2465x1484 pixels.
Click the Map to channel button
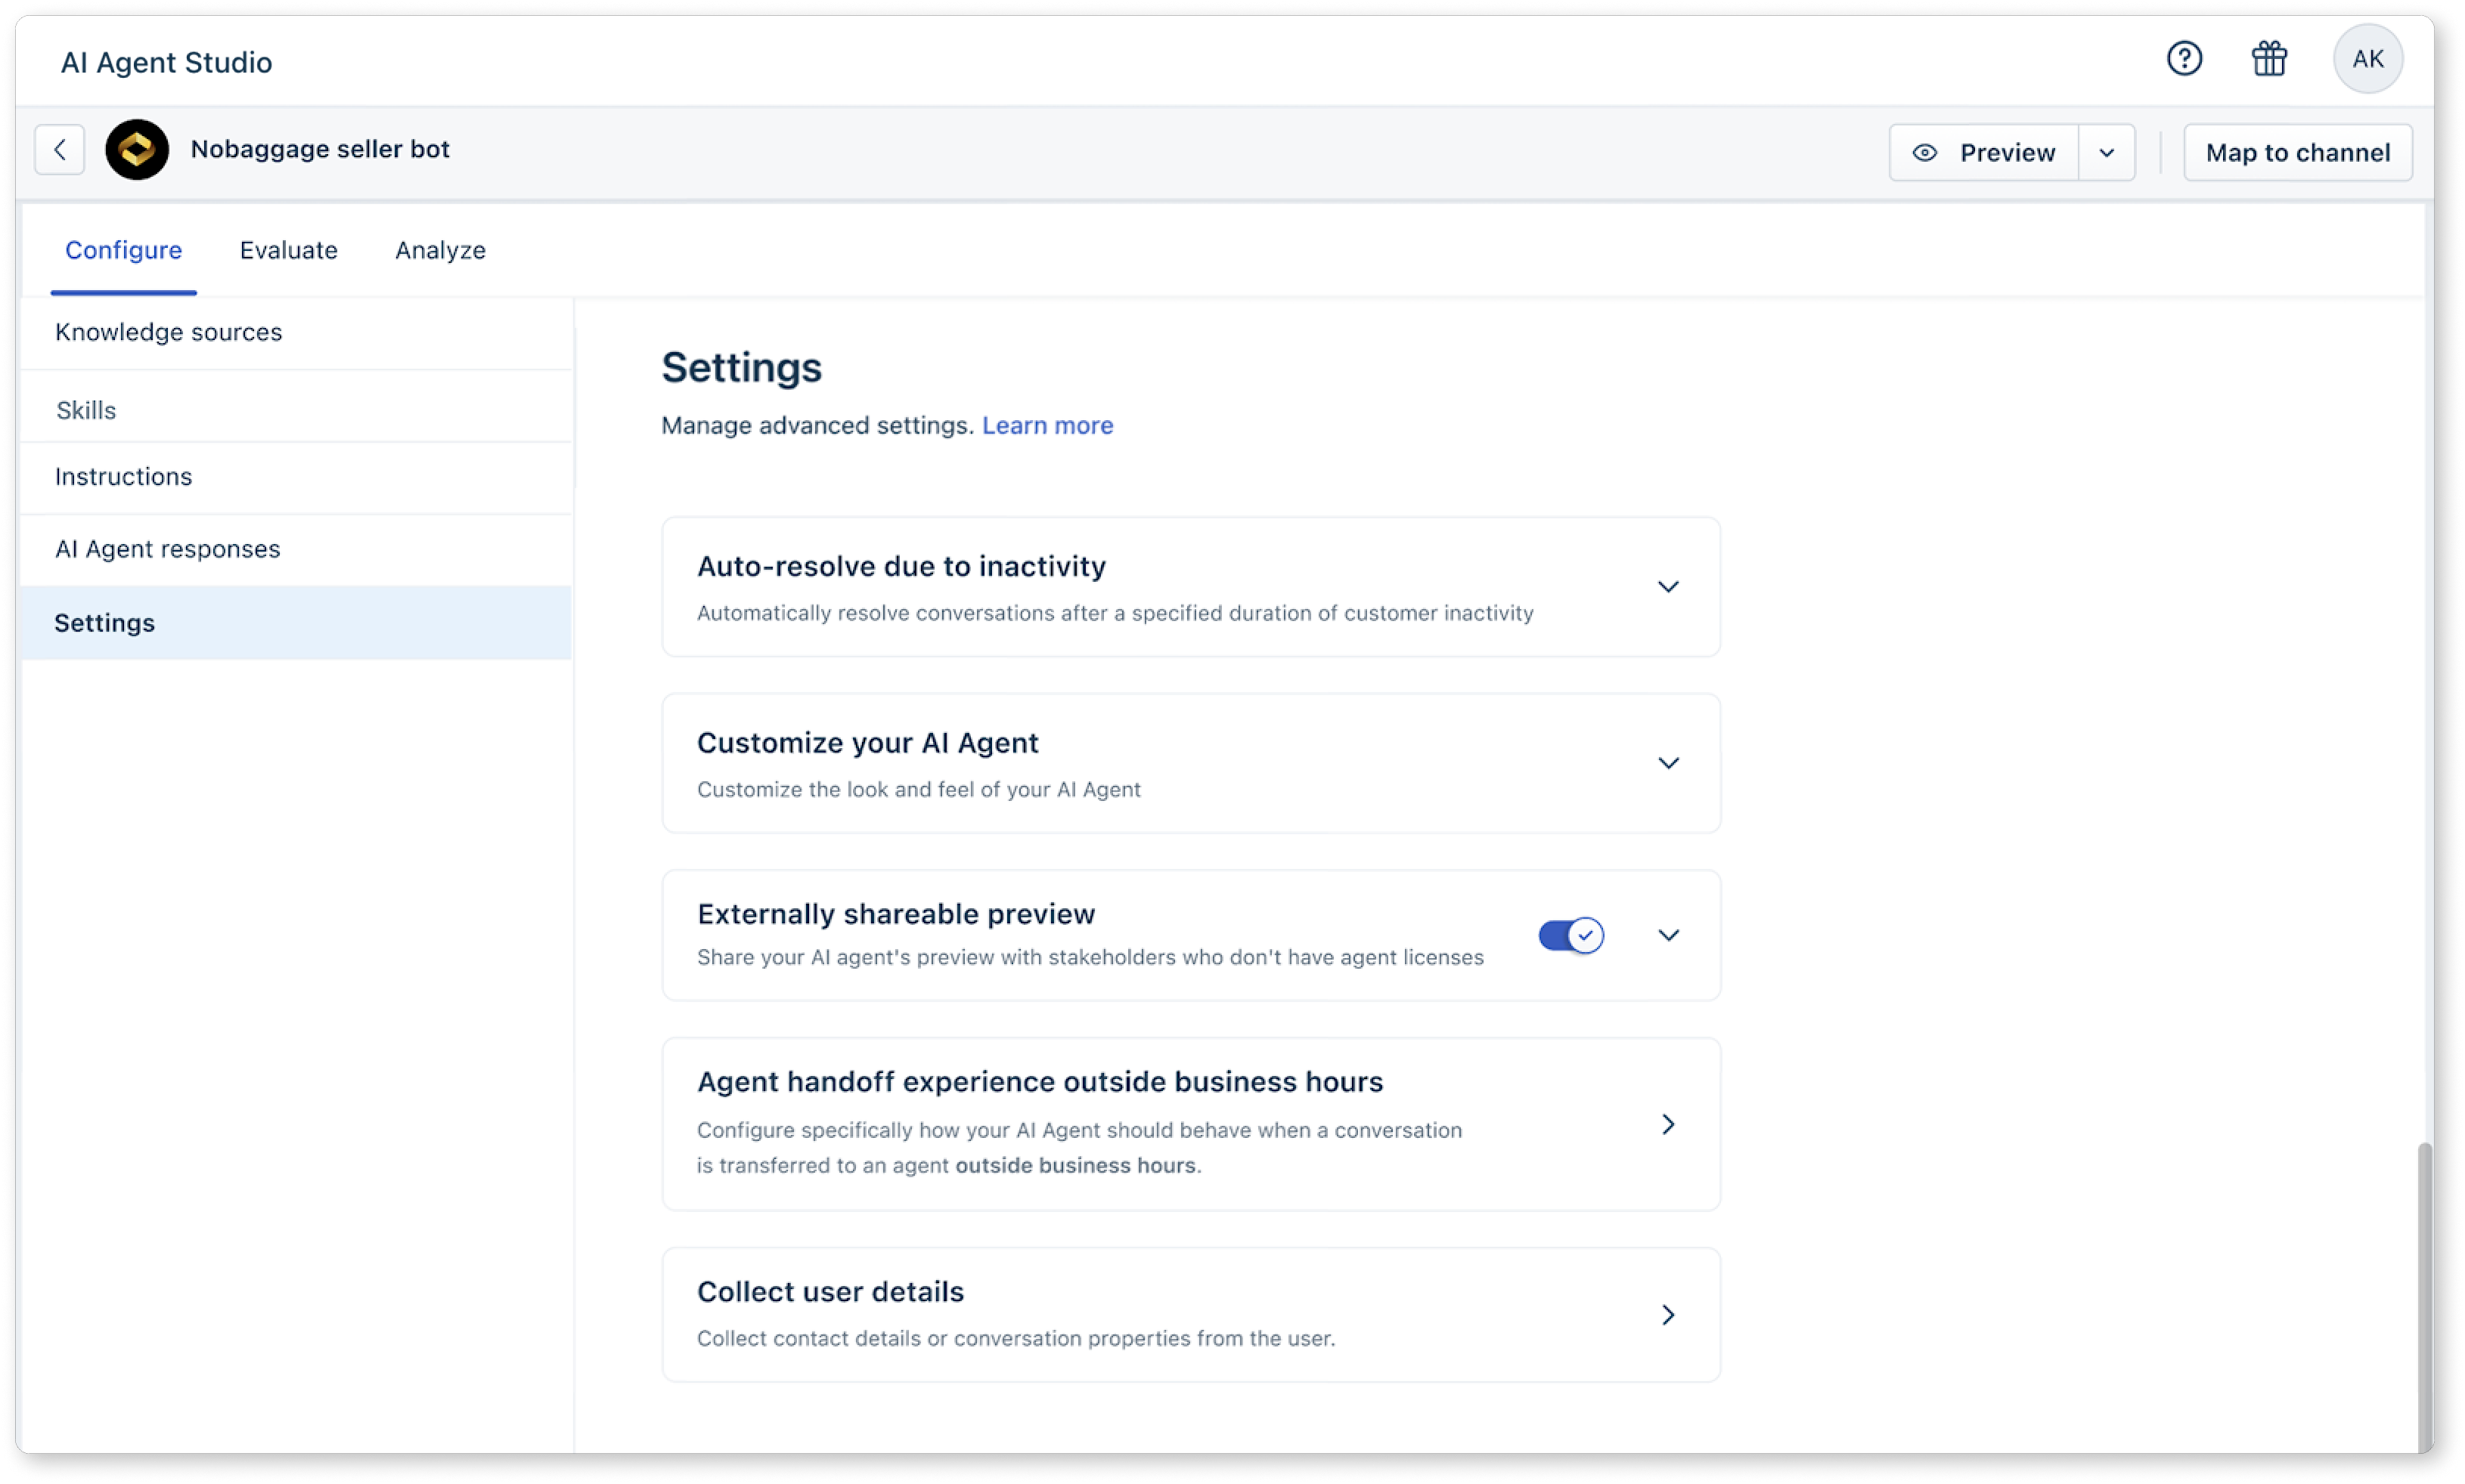point(2298,153)
